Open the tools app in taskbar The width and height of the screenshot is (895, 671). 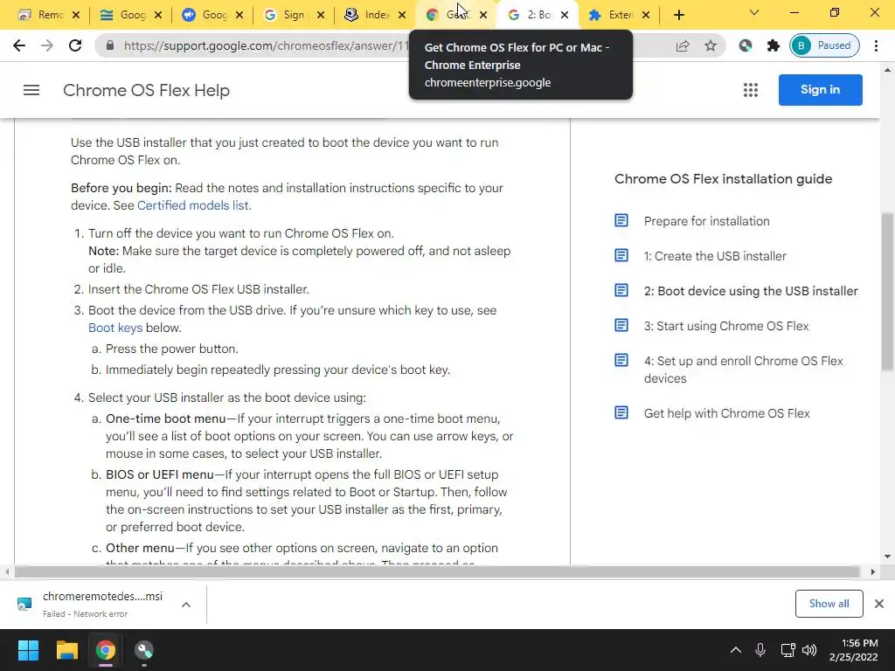click(x=144, y=650)
